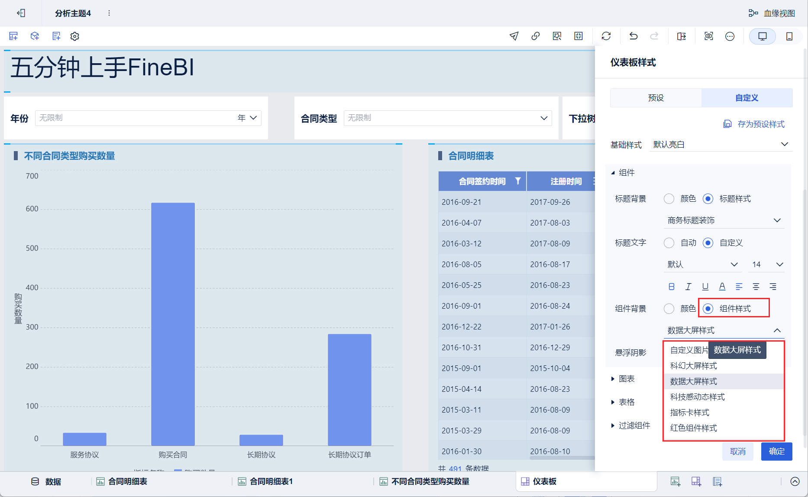The height and width of the screenshot is (497, 808).
Task: Choose 科技感动态样式 from the list
Action: click(x=724, y=397)
